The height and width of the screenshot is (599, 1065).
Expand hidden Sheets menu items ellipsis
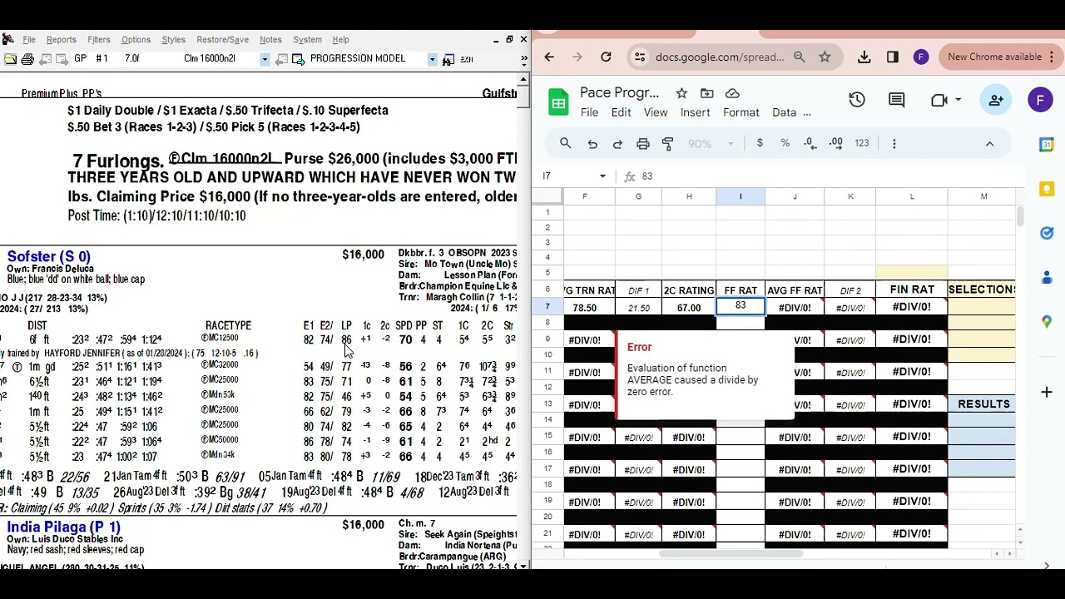click(807, 112)
